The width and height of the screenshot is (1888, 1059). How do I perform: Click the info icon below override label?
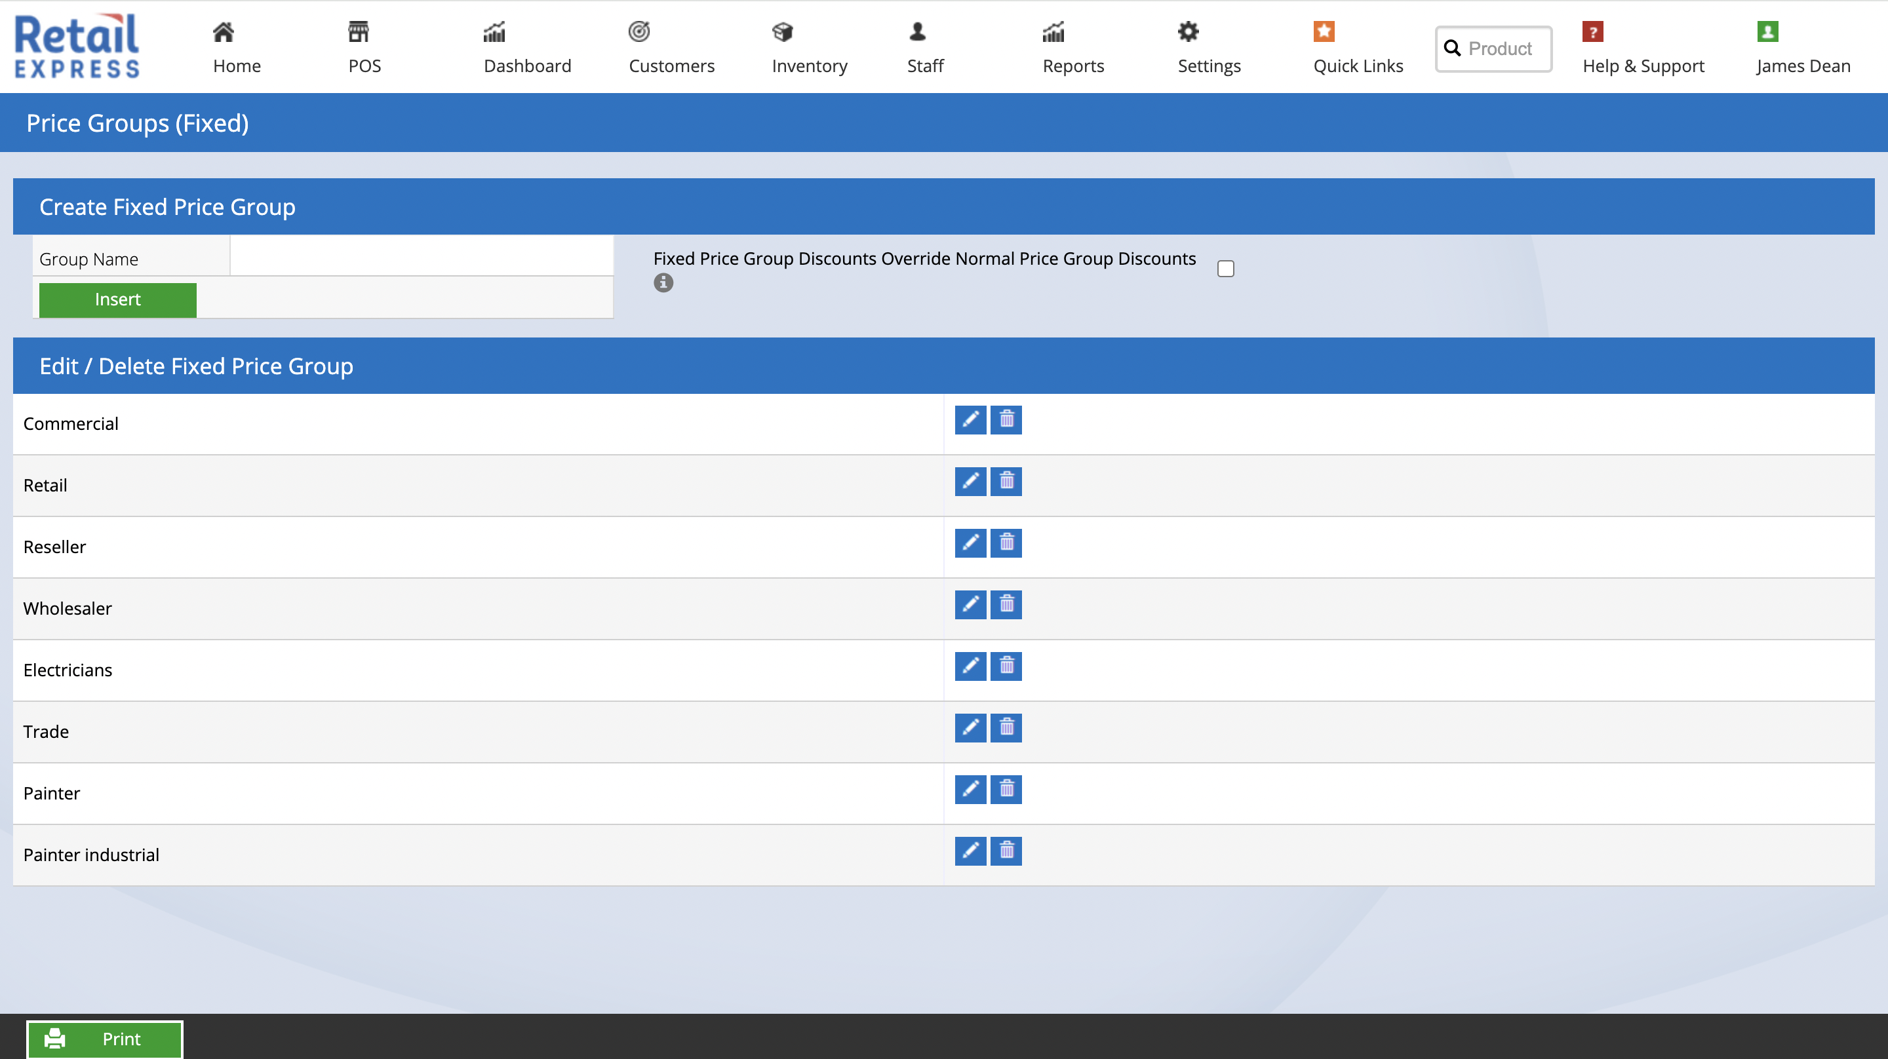pos(663,283)
